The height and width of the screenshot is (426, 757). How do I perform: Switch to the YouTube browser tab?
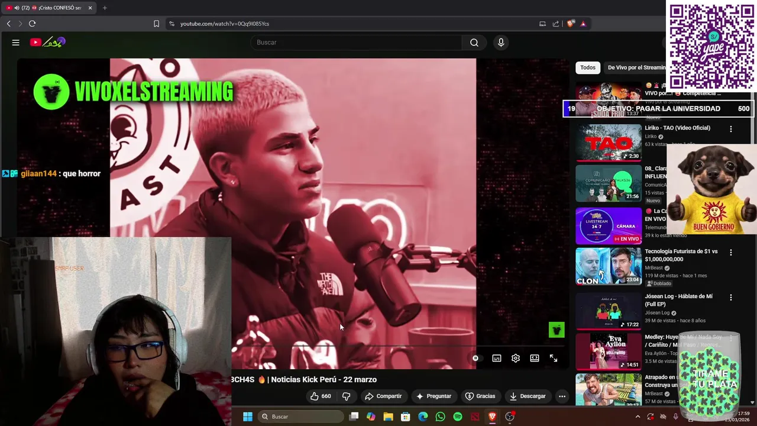coord(47,8)
